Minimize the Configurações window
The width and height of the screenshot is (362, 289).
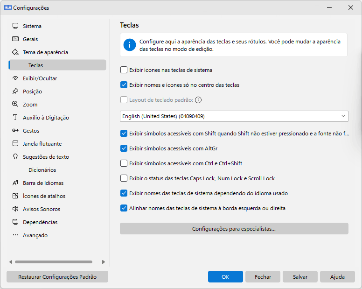pos(329,7)
